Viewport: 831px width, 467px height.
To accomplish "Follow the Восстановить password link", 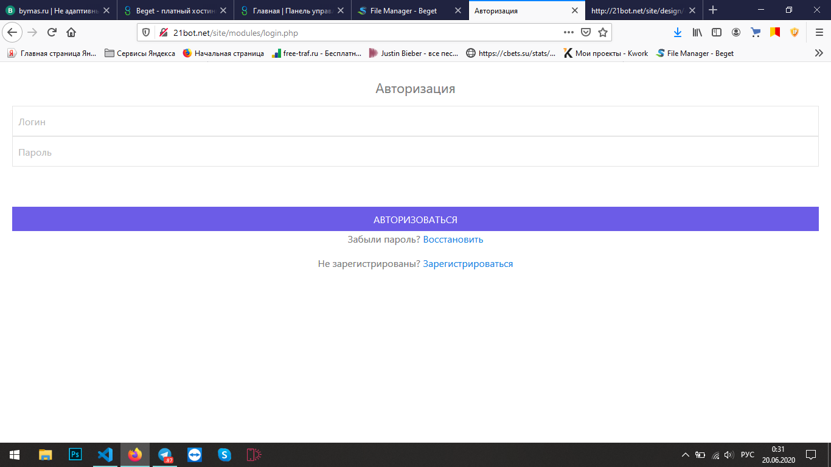I will pyautogui.click(x=453, y=240).
